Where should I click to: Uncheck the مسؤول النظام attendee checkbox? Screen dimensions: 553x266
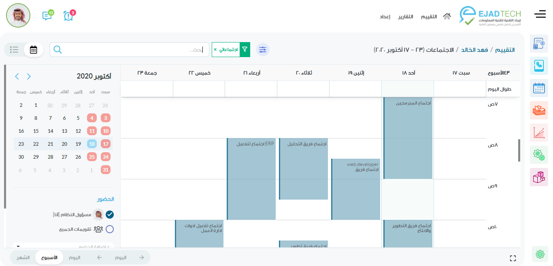coord(110,215)
